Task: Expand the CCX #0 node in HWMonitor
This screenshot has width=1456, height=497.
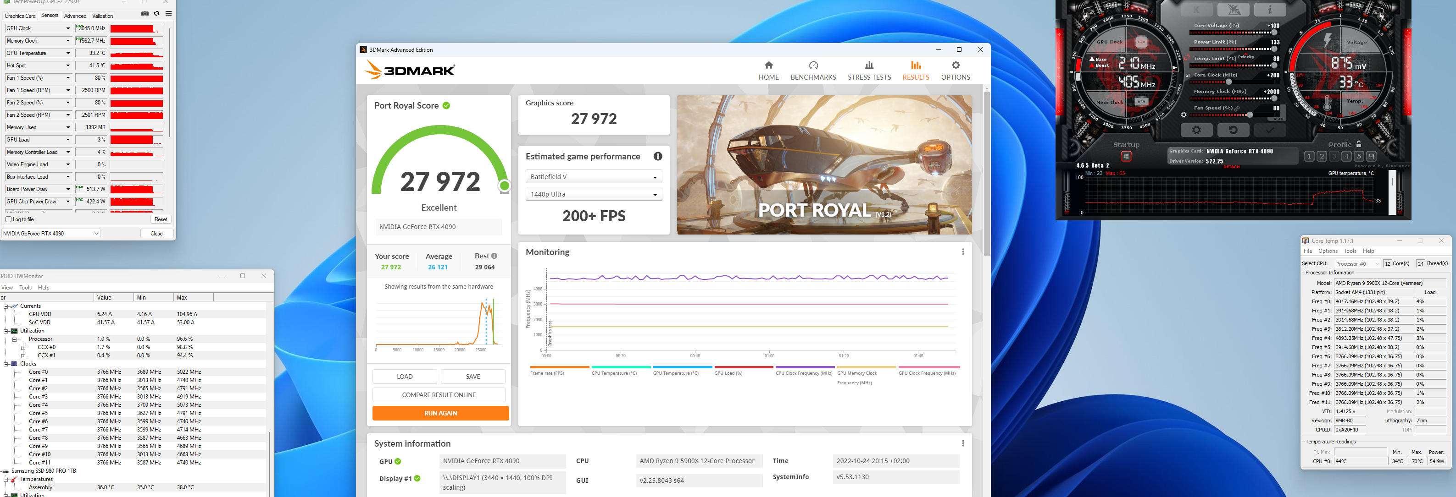Action: (x=23, y=348)
